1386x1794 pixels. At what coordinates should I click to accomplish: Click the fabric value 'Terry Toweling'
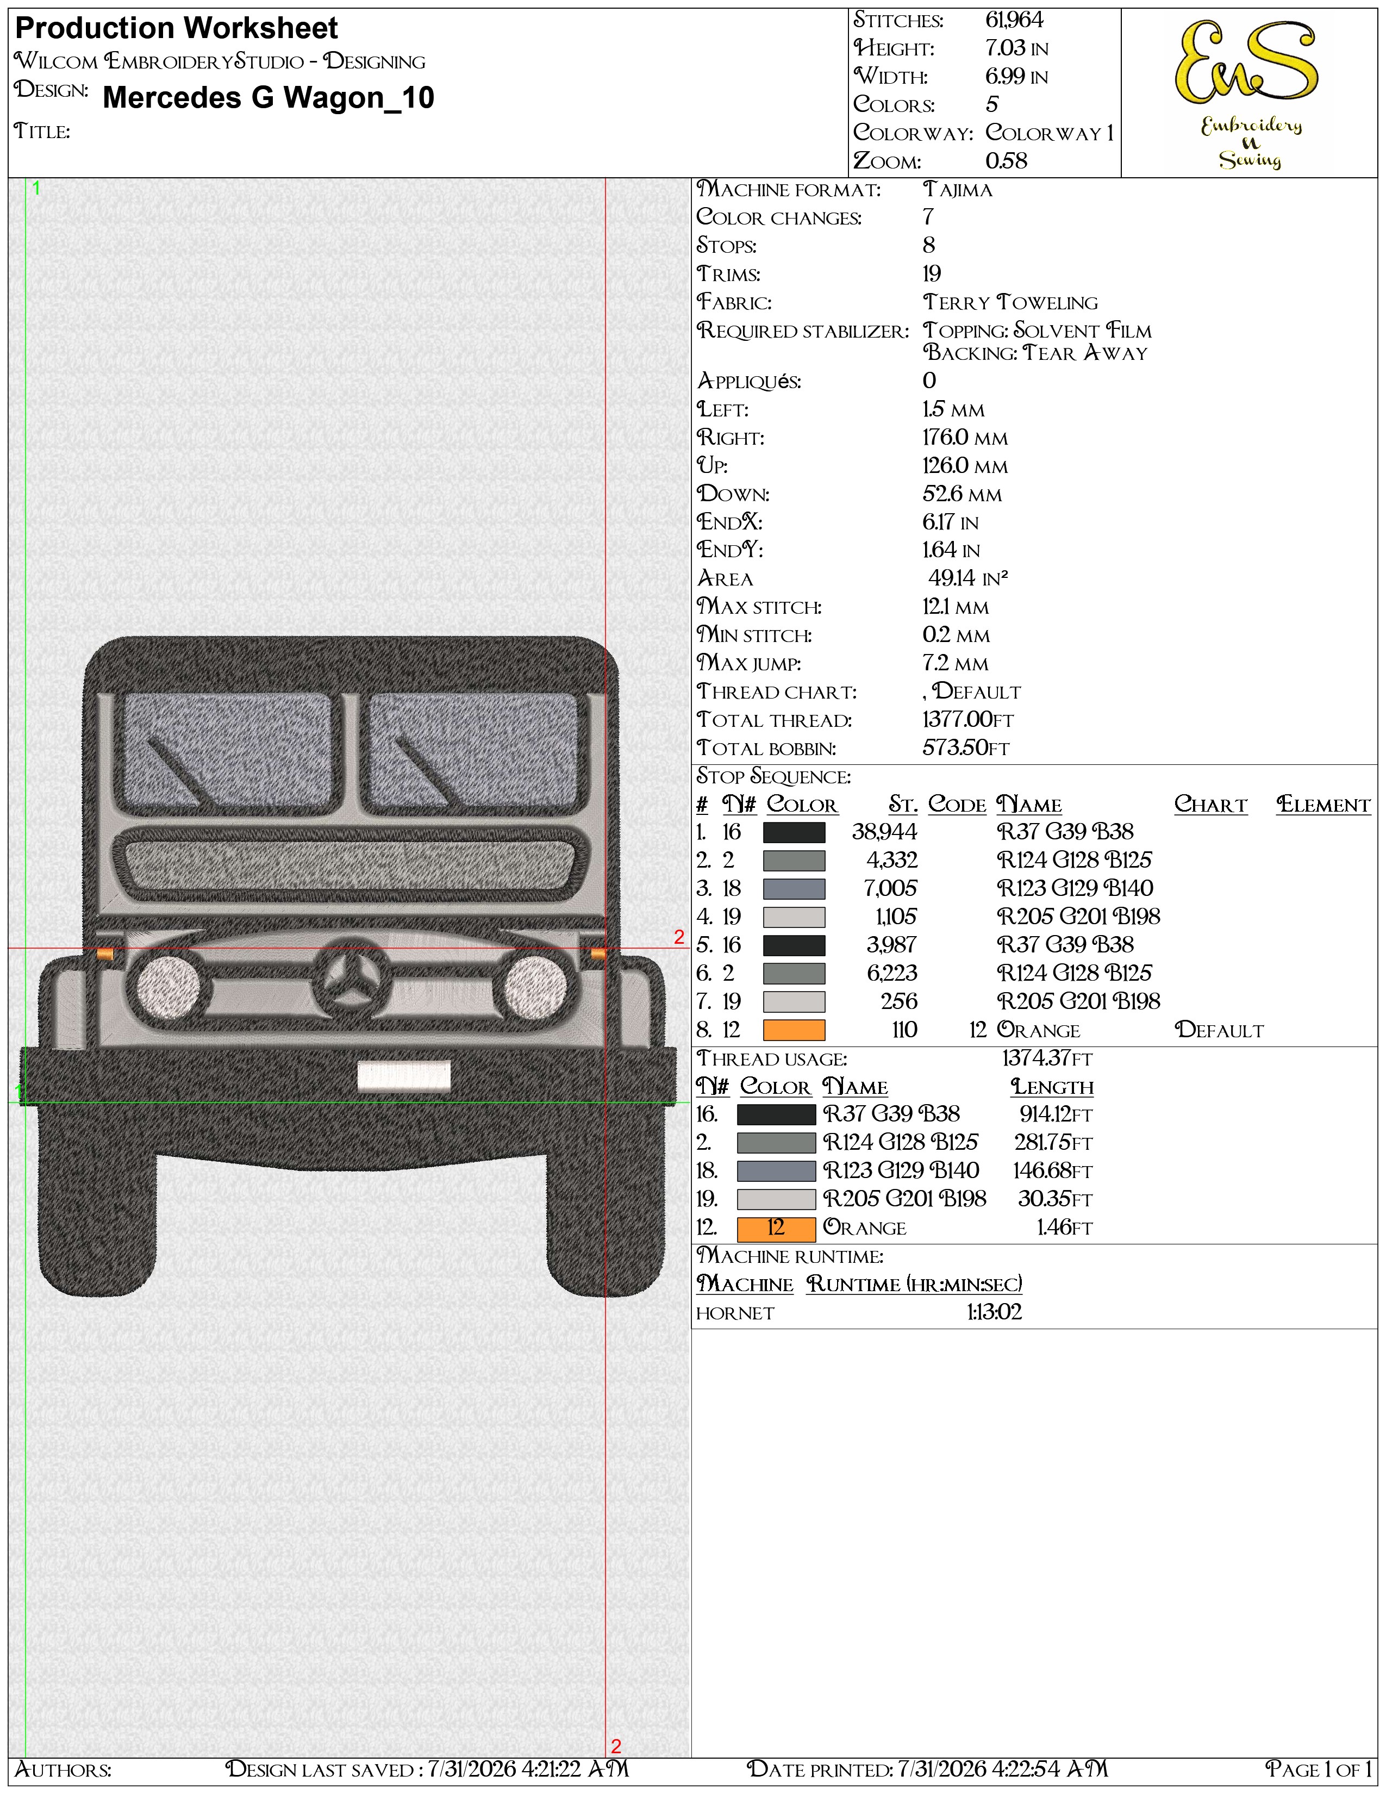click(1010, 303)
